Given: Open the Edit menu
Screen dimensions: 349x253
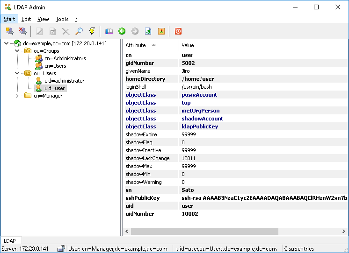Looking at the screenshot, I should (26, 19).
